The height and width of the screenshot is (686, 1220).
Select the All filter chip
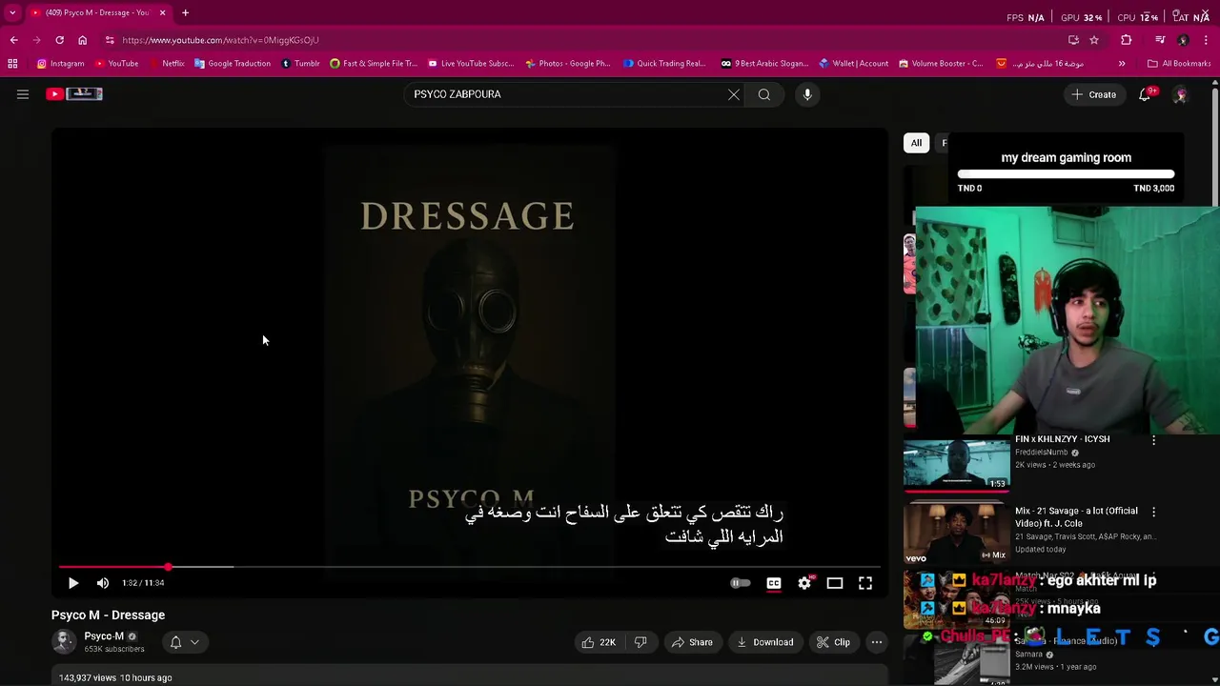[916, 143]
